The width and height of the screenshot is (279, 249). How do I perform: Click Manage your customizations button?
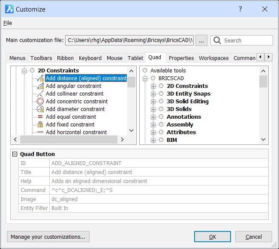tap(48, 237)
